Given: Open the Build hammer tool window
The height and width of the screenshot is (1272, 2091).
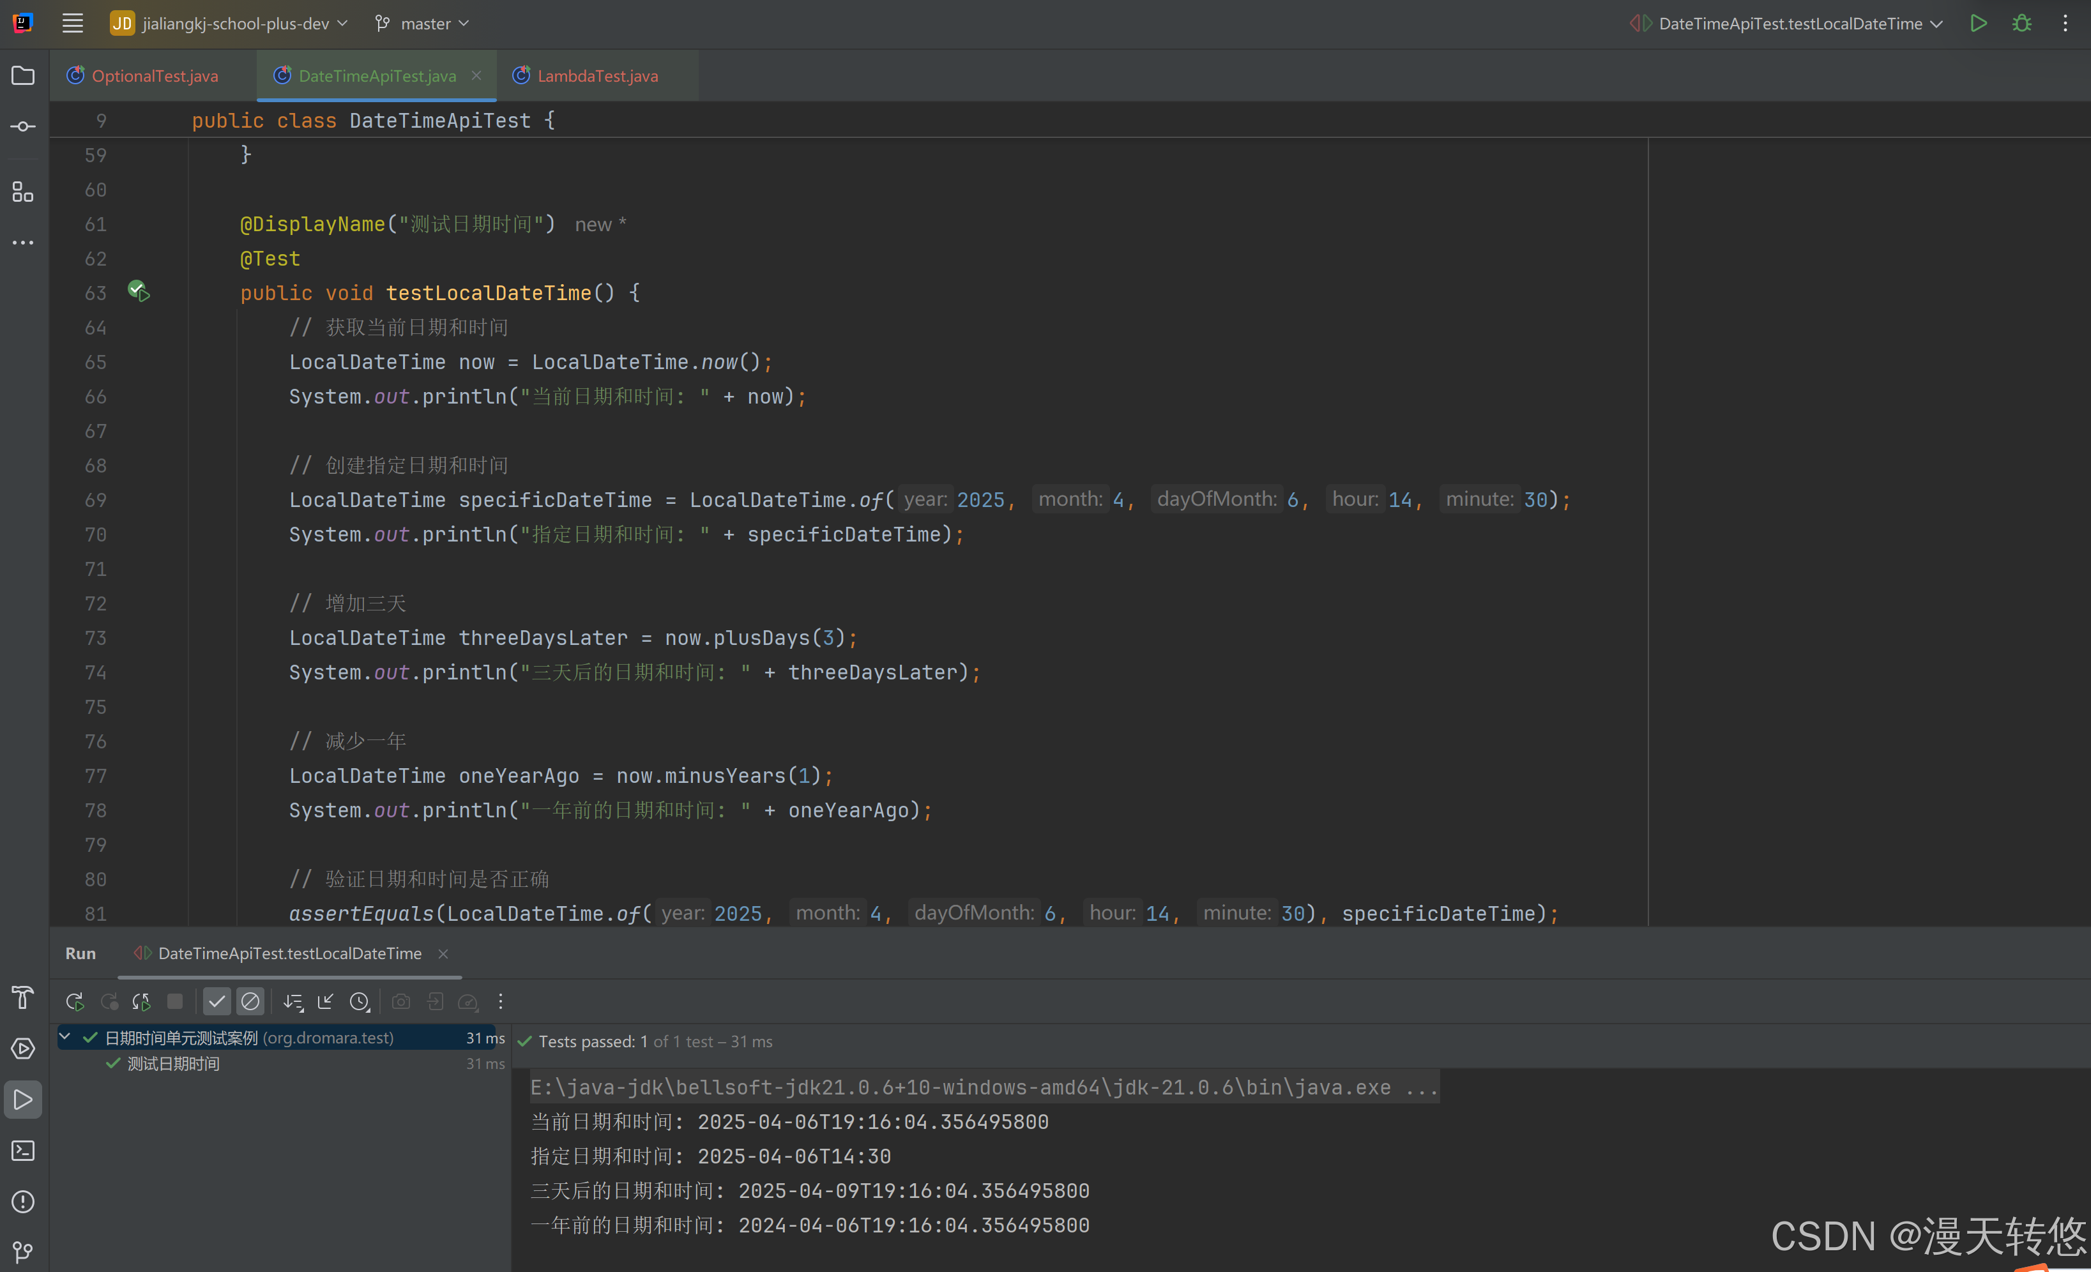Looking at the screenshot, I should tap(23, 998).
